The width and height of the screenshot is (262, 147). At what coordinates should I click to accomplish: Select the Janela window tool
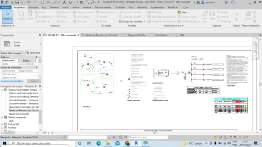(40, 12)
